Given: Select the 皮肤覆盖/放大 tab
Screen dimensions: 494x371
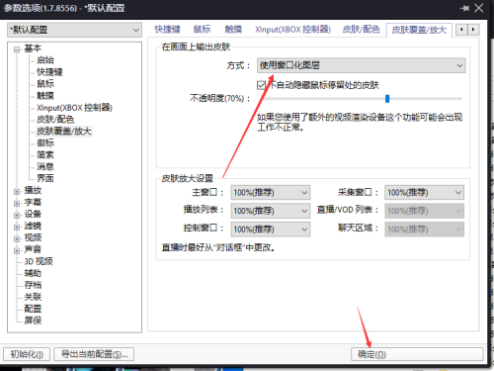Looking at the screenshot, I should coord(419,30).
